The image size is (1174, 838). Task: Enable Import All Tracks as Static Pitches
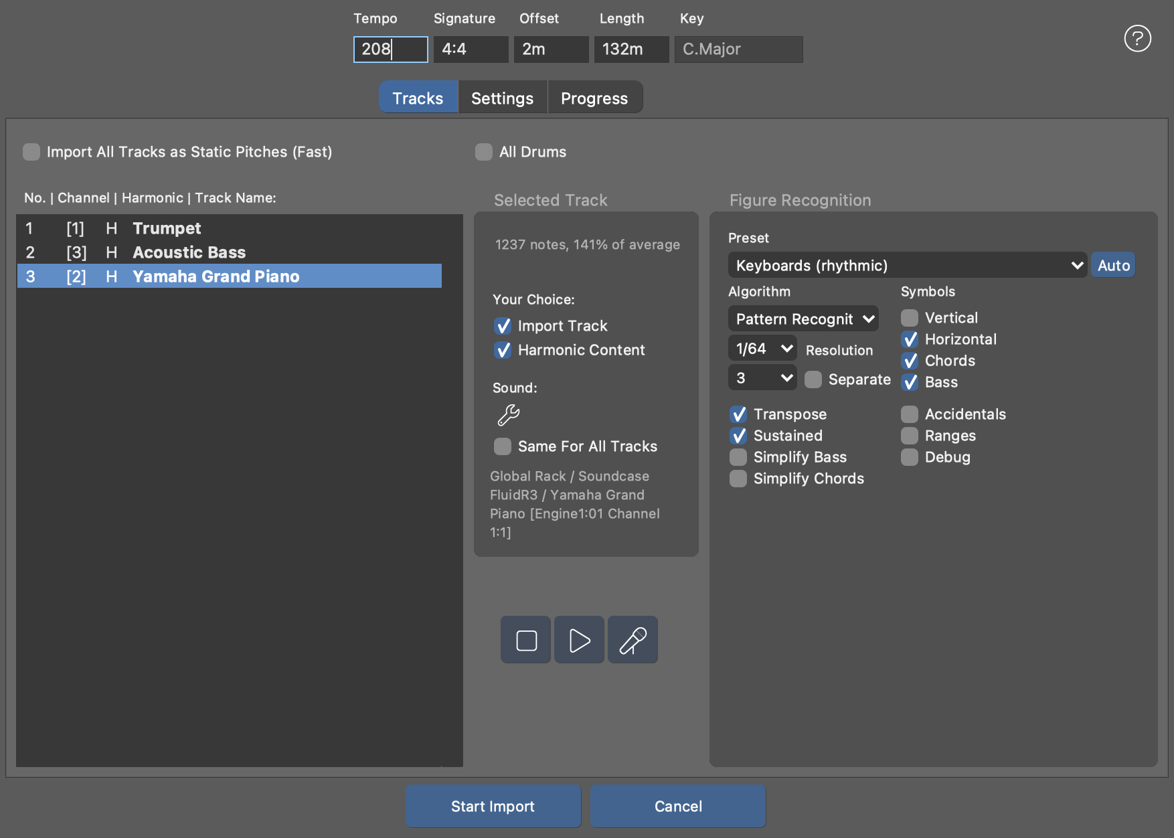31,152
